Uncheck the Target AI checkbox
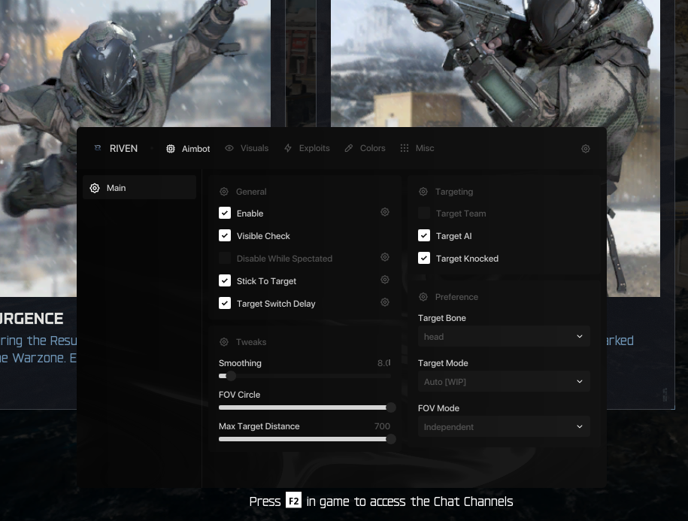This screenshot has width=688, height=521. tap(424, 235)
